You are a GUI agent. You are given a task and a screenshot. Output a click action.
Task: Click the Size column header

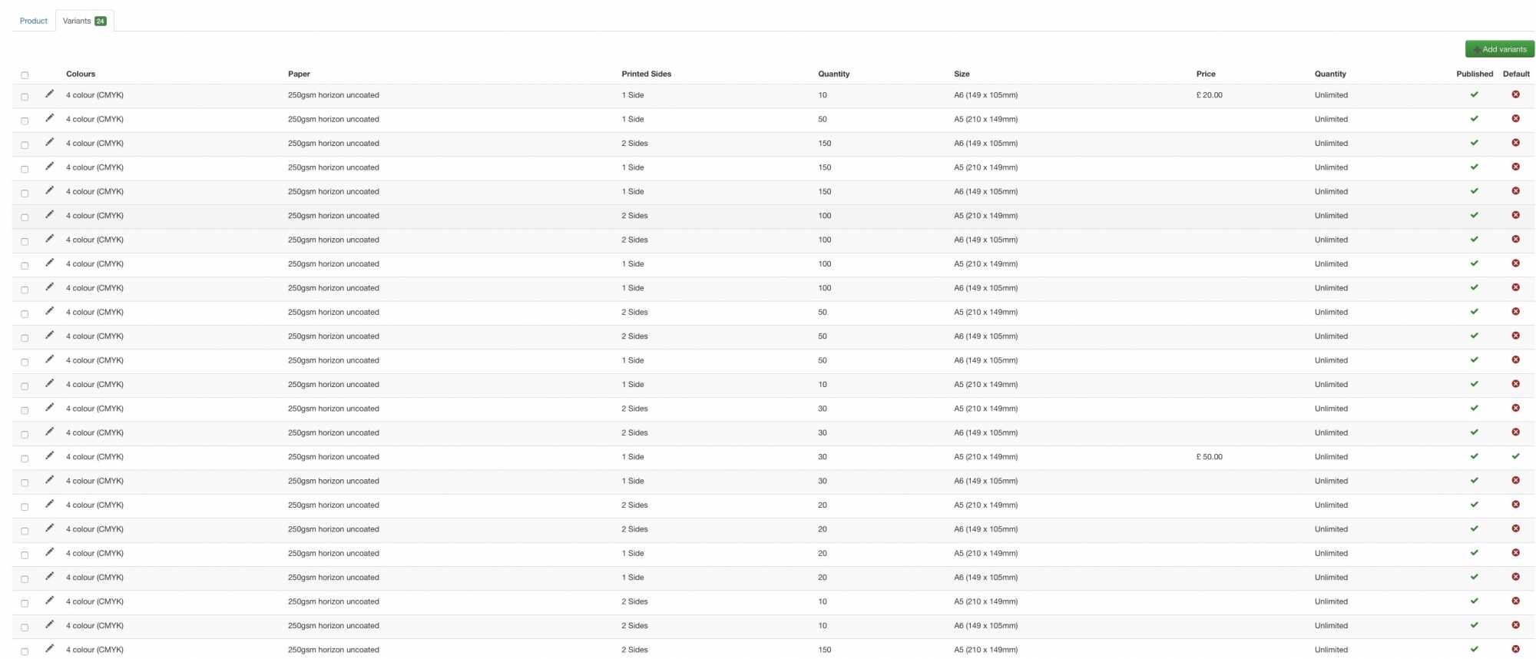point(962,74)
